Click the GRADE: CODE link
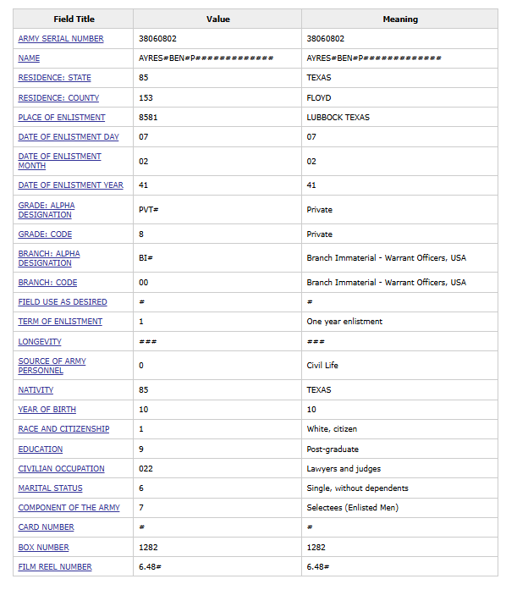 [45, 234]
